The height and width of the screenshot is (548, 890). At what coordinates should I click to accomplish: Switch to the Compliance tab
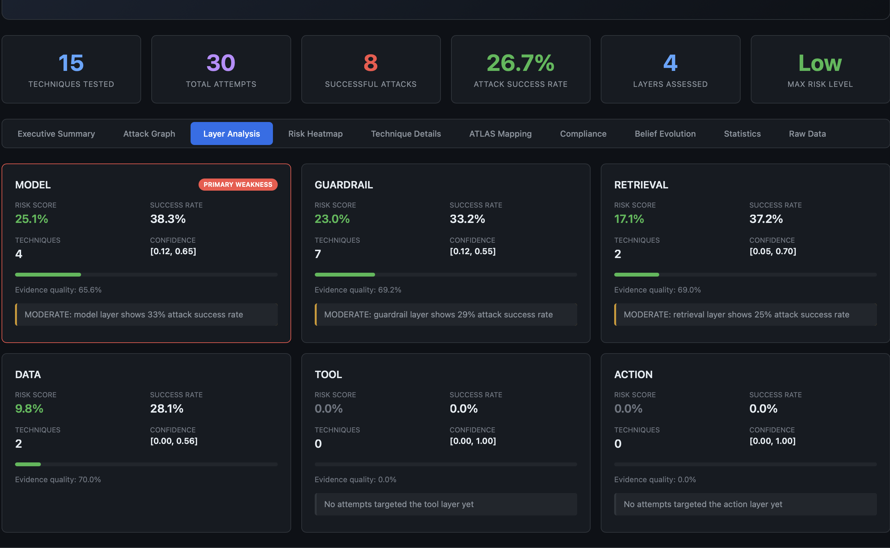pos(583,133)
